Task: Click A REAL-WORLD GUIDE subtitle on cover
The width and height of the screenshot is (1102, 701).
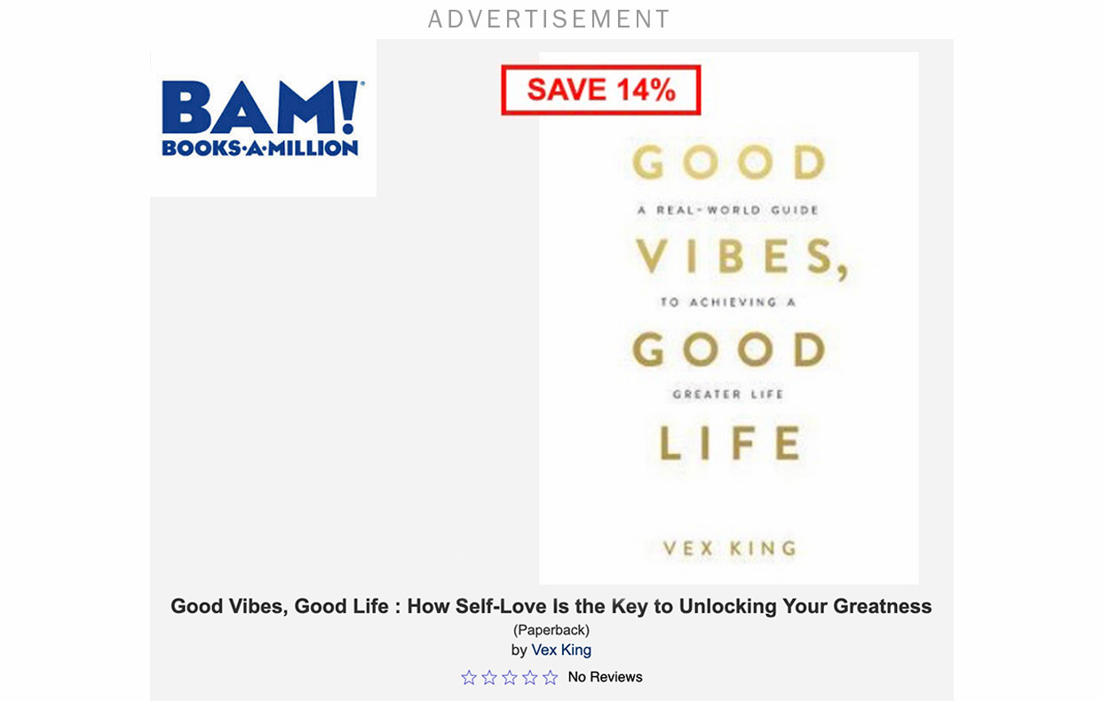Action: pyautogui.click(x=728, y=210)
